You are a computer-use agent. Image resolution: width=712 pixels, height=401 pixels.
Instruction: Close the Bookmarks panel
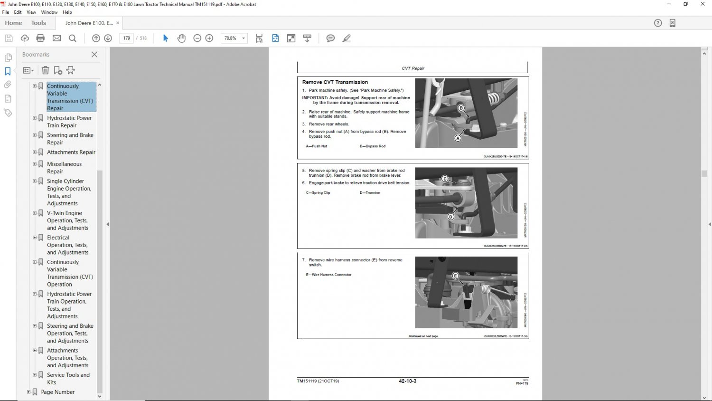[x=94, y=55]
